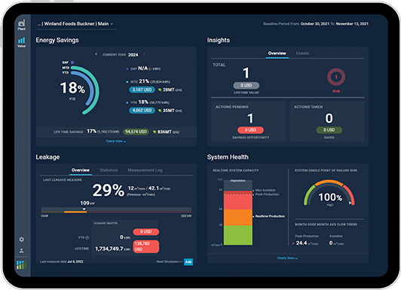This screenshot has height=290, width=401.
Task: Open the Plant view in sidebar
Action: click(x=21, y=25)
